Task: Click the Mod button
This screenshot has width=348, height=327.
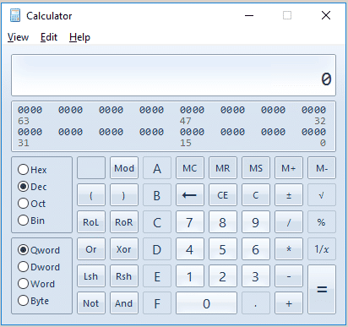Action: 124,168
